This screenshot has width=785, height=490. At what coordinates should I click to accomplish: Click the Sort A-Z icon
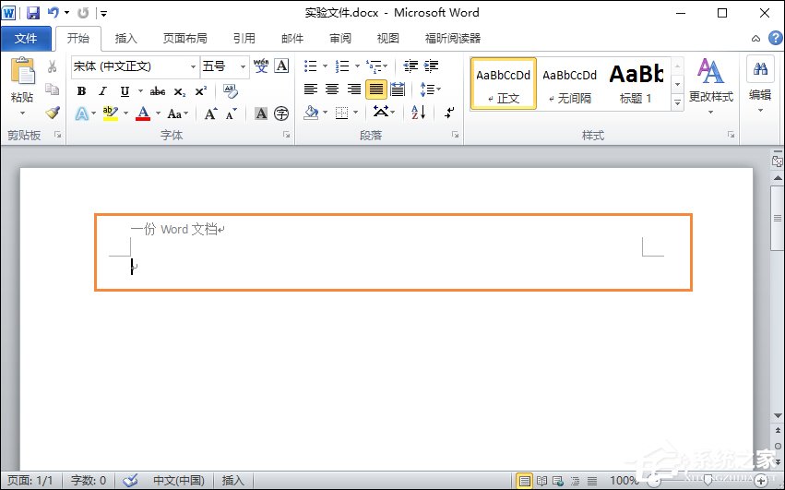pyautogui.click(x=418, y=113)
